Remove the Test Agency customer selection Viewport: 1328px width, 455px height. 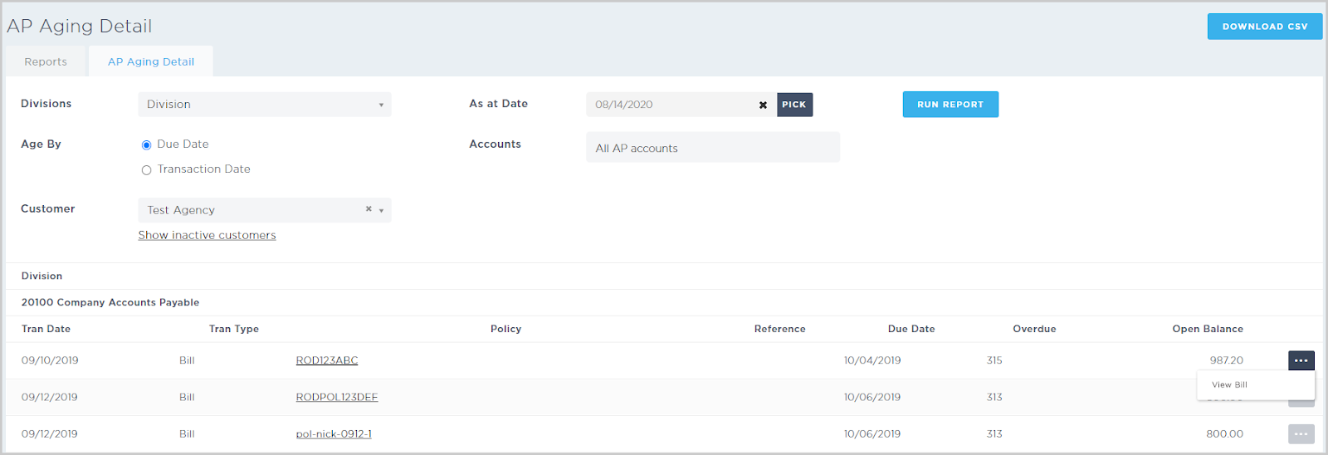369,209
